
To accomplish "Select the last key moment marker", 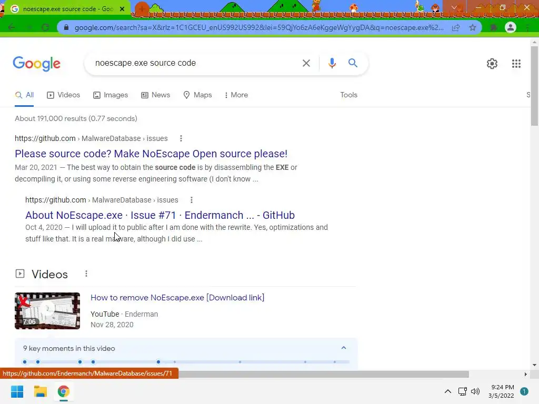I will pos(334,362).
